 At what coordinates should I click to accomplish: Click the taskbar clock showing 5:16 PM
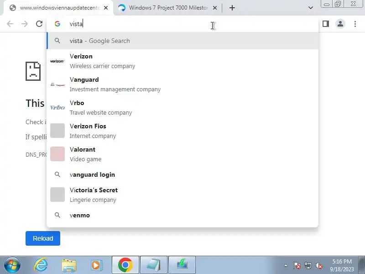tap(342, 265)
